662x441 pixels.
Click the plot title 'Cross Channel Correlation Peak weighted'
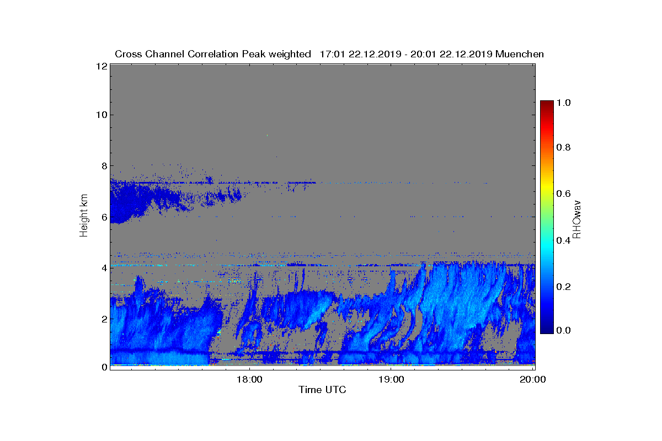click(213, 54)
